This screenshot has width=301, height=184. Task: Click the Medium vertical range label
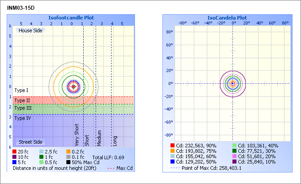[x=100, y=138]
